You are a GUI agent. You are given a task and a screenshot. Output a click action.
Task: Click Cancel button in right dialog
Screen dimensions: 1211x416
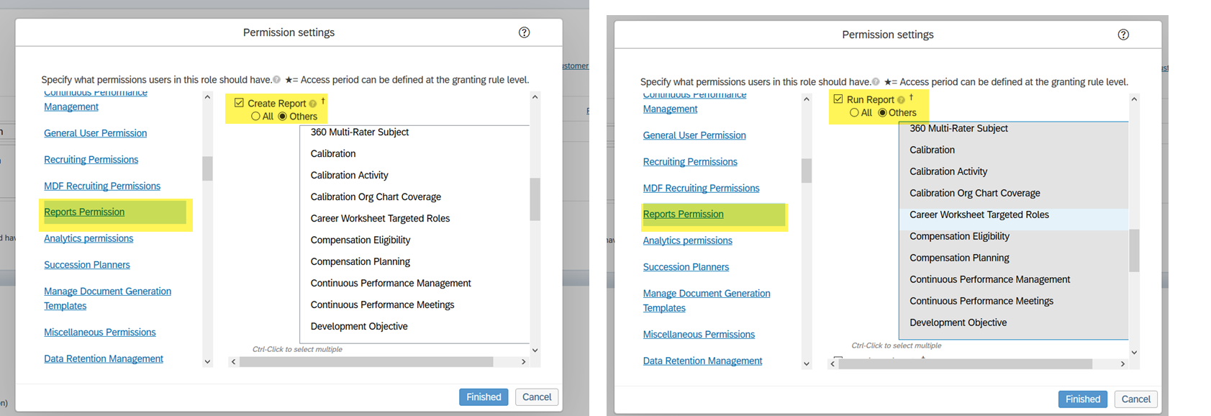click(x=1135, y=399)
